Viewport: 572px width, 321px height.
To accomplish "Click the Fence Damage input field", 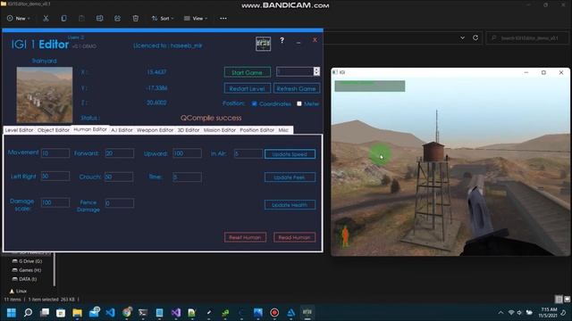I will [x=119, y=203].
